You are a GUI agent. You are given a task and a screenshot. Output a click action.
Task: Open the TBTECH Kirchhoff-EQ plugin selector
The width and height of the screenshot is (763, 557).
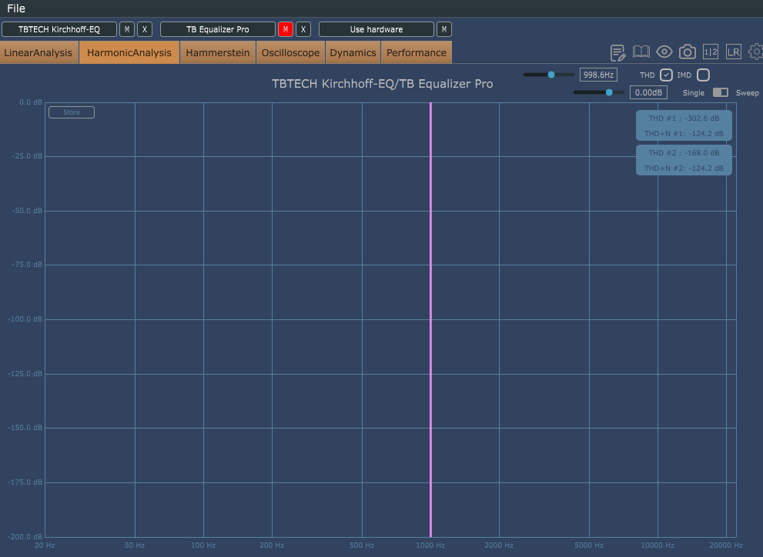pos(59,29)
